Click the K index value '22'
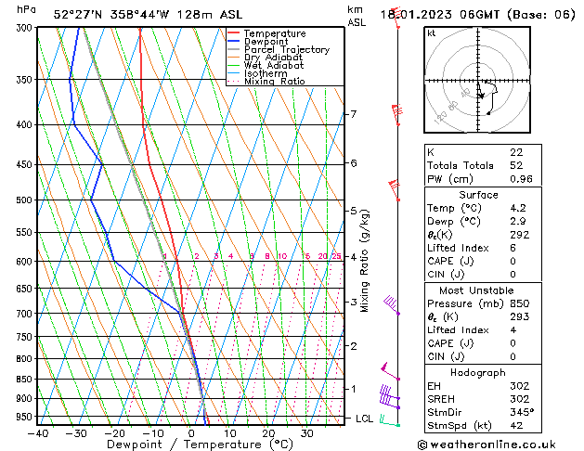584x451 pixels. tap(516, 152)
